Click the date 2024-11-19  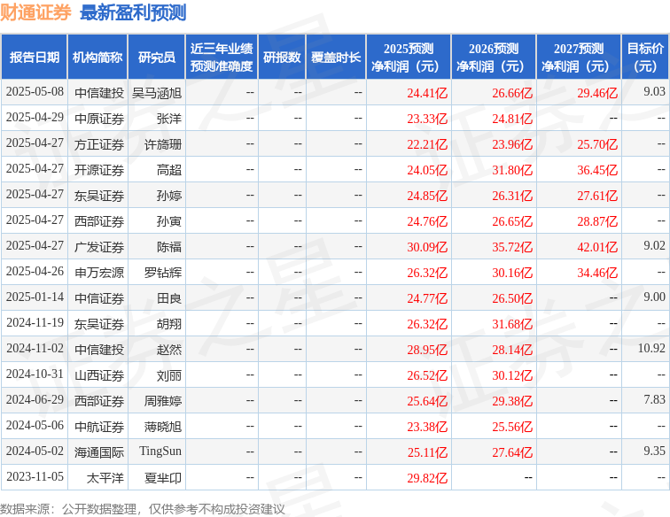coord(35,322)
